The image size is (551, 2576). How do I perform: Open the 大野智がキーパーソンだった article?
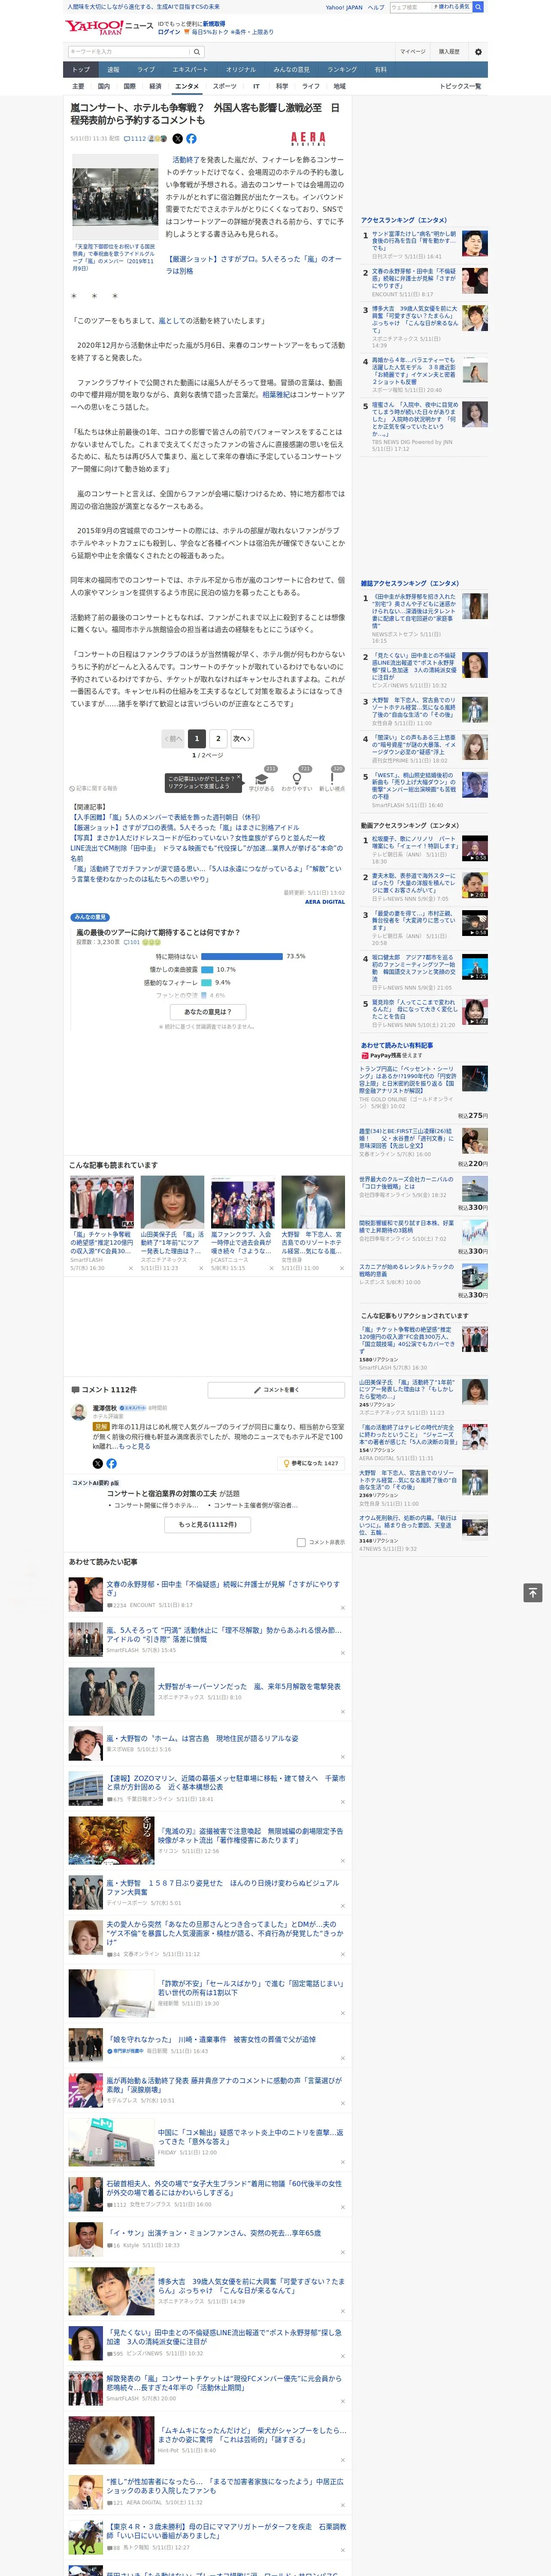249,1686
